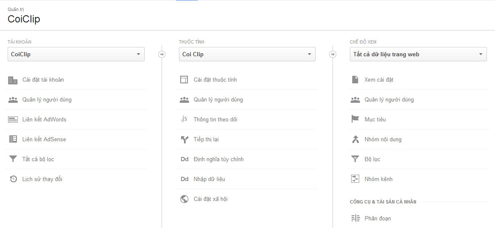Click the arrow between account and property columns
Viewport: 495px width, 228px height.
[x=162, y=54]
